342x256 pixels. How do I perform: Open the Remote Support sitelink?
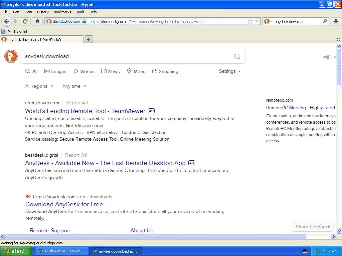point(50,230)
